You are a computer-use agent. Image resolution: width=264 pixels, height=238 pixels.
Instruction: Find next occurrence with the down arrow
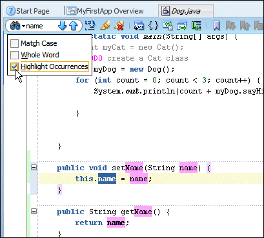(63, 26)
